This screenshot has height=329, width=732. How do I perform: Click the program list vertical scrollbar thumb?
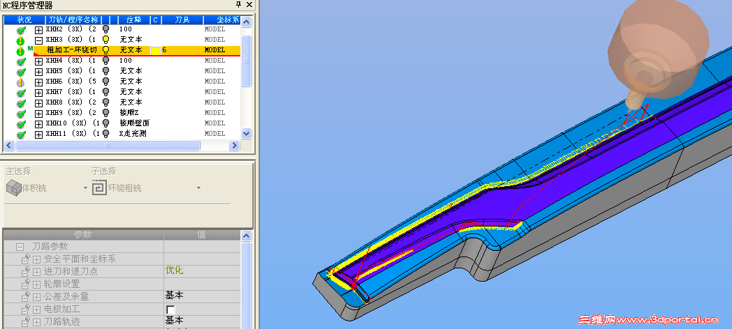(246, 61)
